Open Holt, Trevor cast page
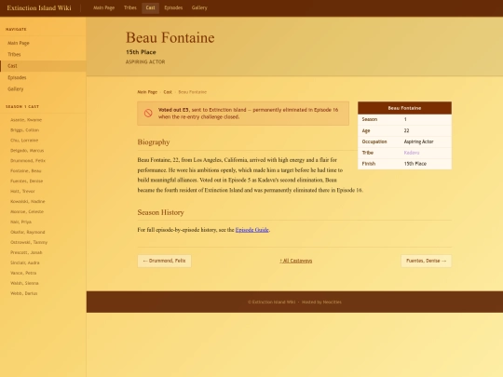The width and height of the screenshot is (503, 377). coord(22,192)
